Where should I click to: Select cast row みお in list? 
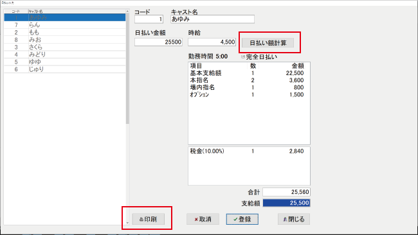pyautogui.click(x=65, y=40)
